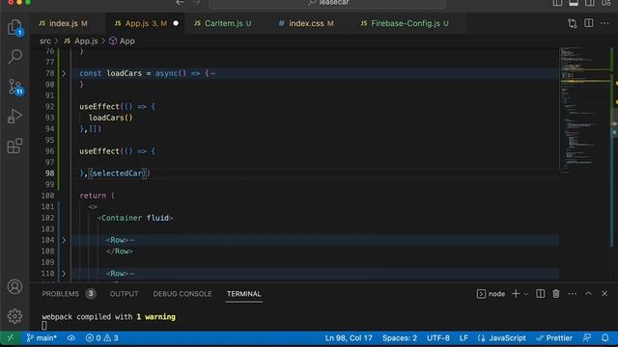Change indentation via Spaces: 2
618x347 pixels.
coord(399,338)
